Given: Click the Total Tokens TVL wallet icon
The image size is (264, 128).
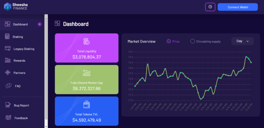Looking at the screenshot, I should [x=87, y=104].
